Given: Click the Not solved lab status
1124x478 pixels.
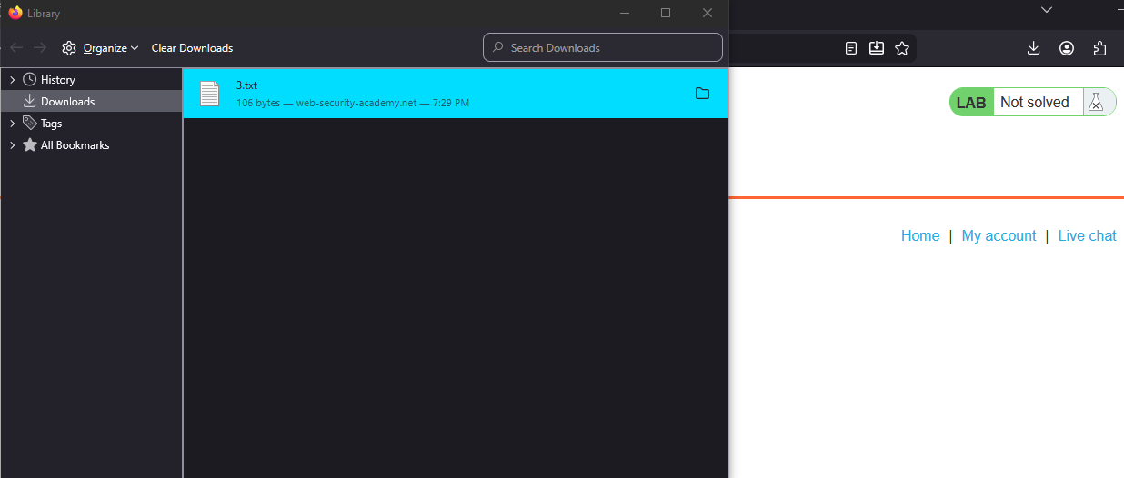Looking at the screenshot, I should click(x=1035, y=103).
